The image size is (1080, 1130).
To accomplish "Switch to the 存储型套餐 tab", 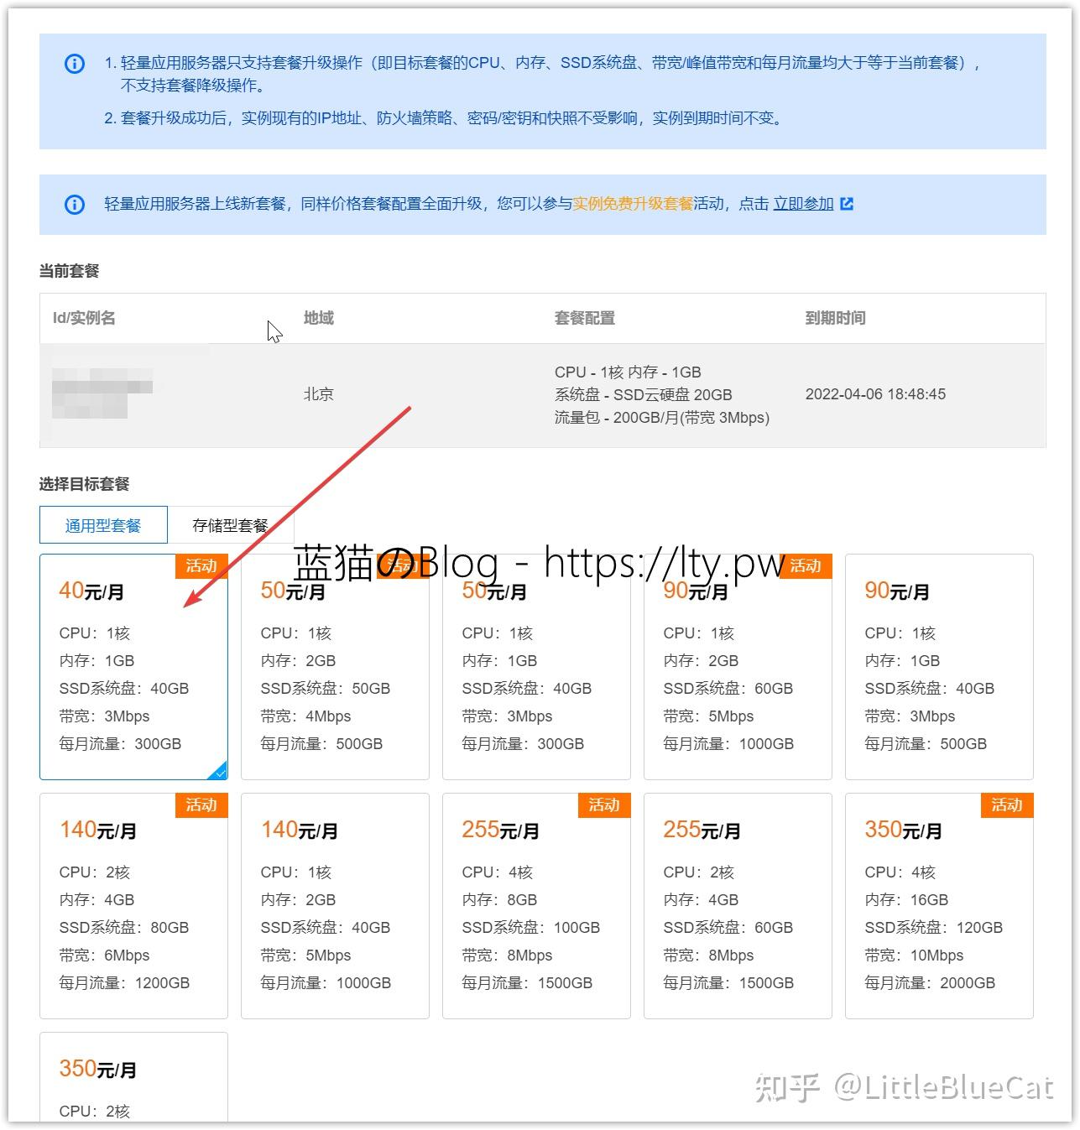I will 230,525.
